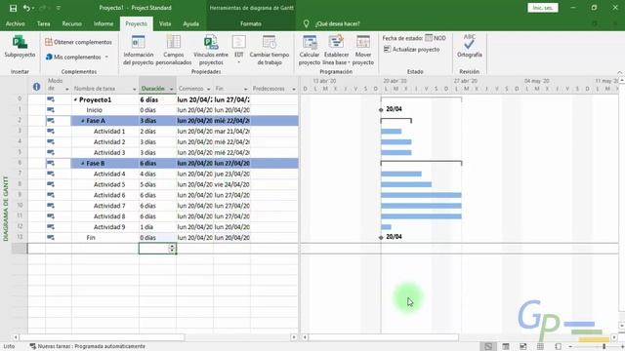625x351 pixels.
Task: Switch to the Vista tab
Action: pyautogui.click(x=165, y=23)
